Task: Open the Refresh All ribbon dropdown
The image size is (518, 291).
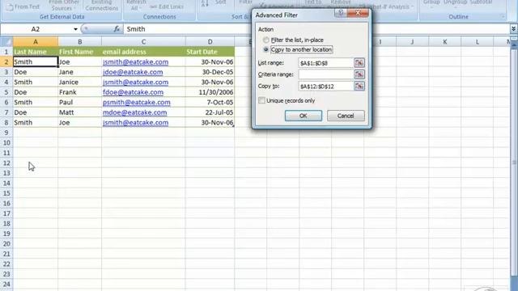Action: [x=136, y=5]
